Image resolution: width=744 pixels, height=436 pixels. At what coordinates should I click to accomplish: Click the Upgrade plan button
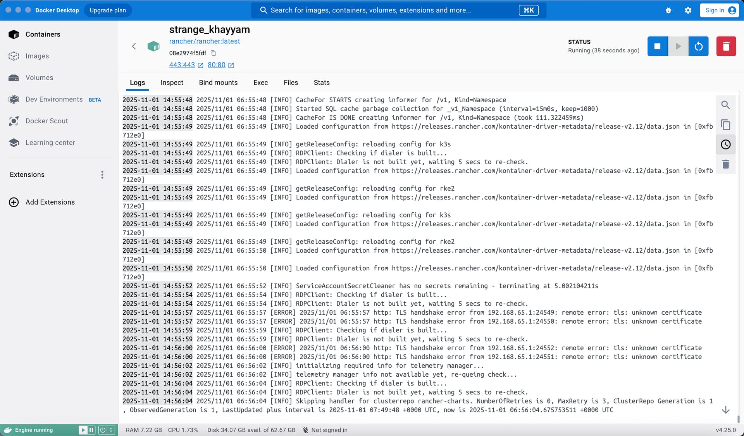click(x=108, y=10)
